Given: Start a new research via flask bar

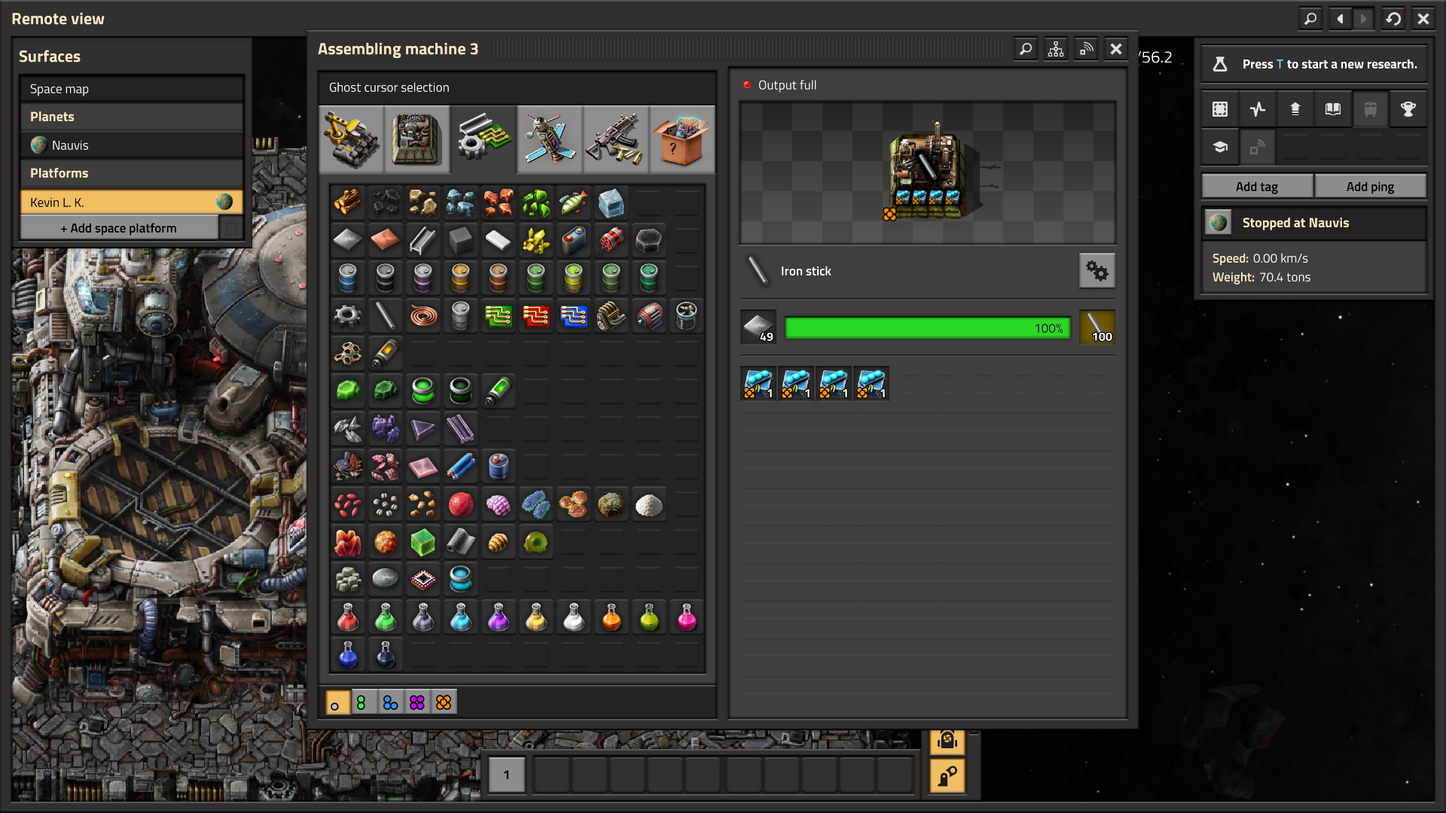Looking at the screenshot, I should [1313, 65].
